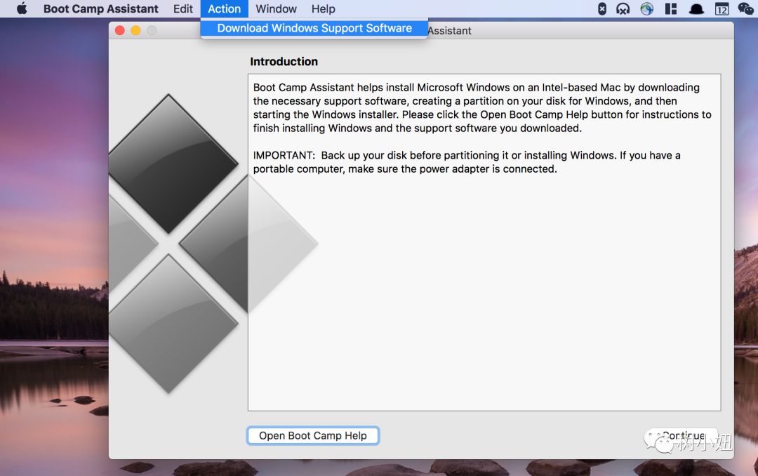Click the globe status icon in menu bar
This screenshot has width=758, height=476.
[647, 8]
